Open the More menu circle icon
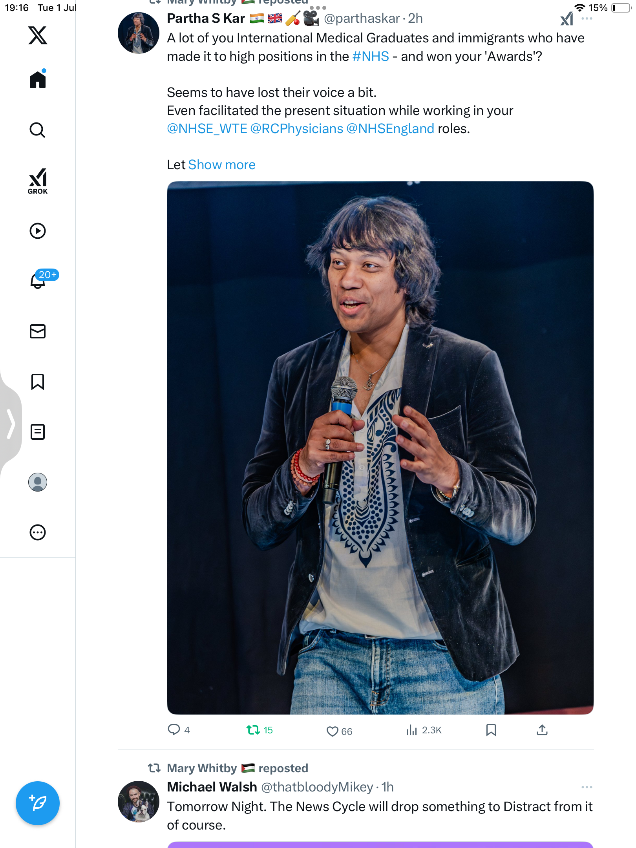Viewport: 636px width, 848px height. tap(38, 532)
